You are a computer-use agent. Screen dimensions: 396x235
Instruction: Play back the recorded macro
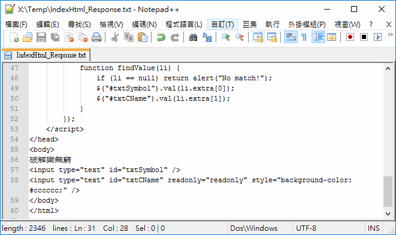point(378,37)
